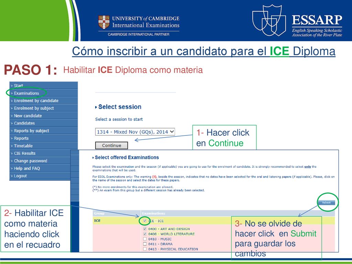The image size is (352, 264).
Task: Click the 'Select a session to start' text
Action: 119,119
